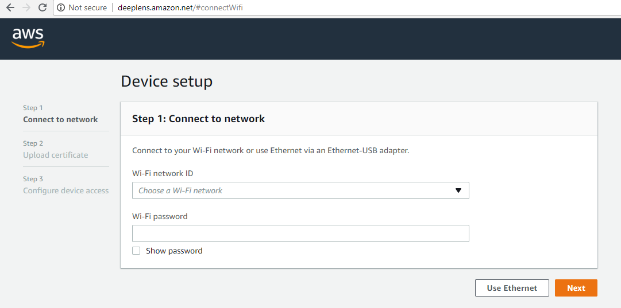The image size is (621, 308).
Task: Click the Wi-Fi password label
Action: [160, 216]
